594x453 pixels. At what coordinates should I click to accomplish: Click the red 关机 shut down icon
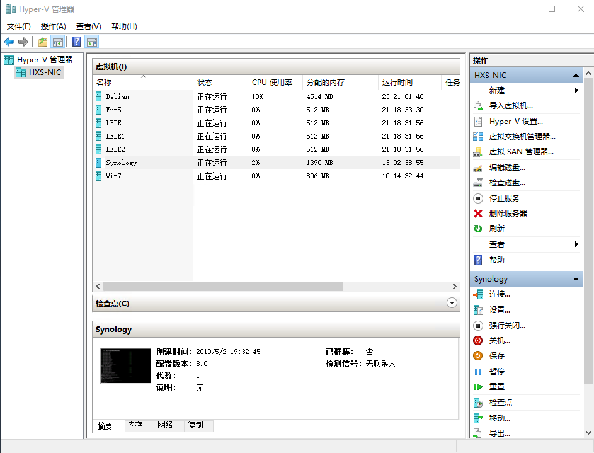coord(478,340)
